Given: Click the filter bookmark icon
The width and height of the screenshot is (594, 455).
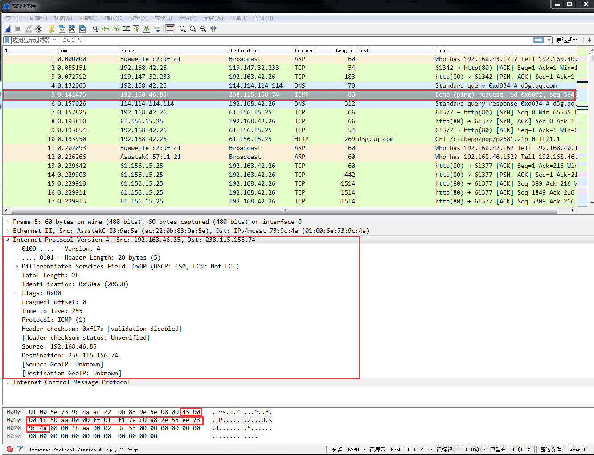Looking at the screenshot, I should pos(7,40).
